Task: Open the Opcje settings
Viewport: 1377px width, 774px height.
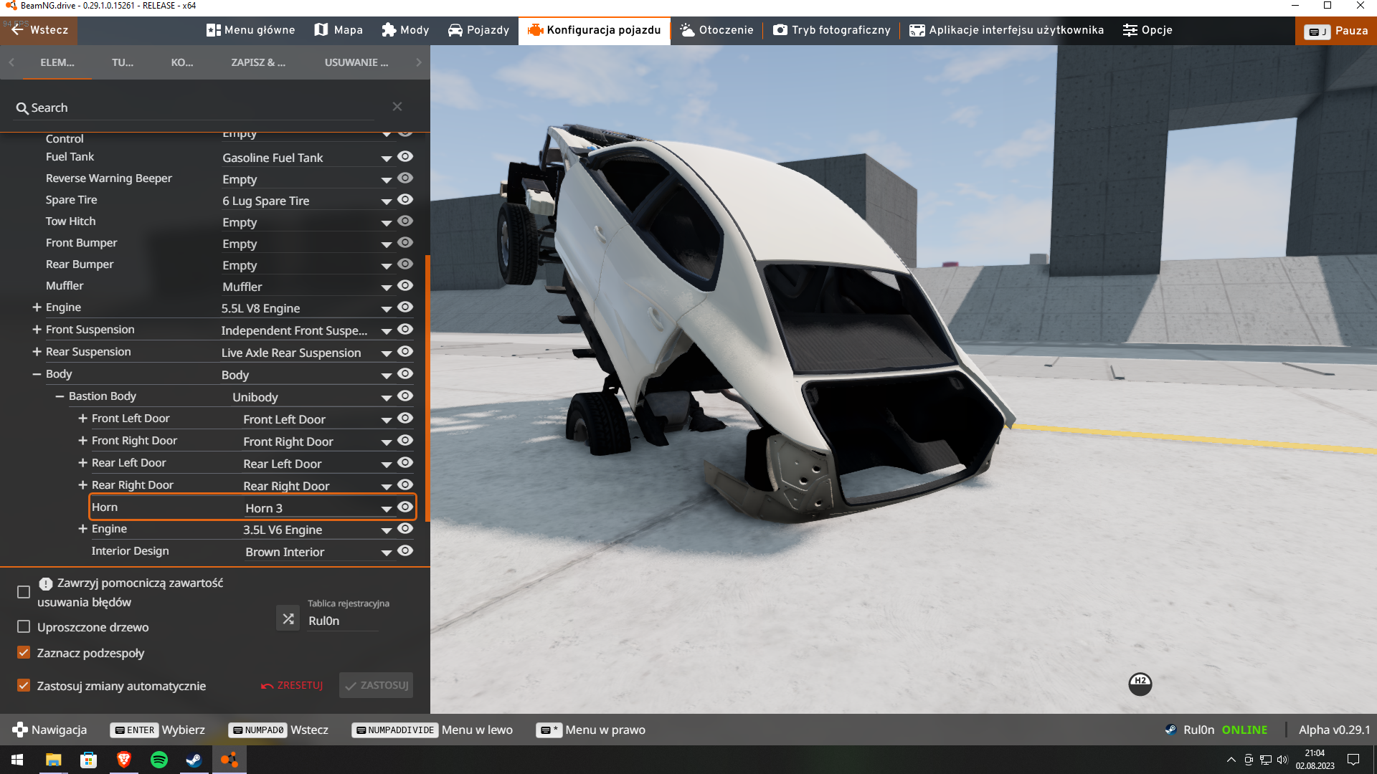Action: pos(1147,30)
